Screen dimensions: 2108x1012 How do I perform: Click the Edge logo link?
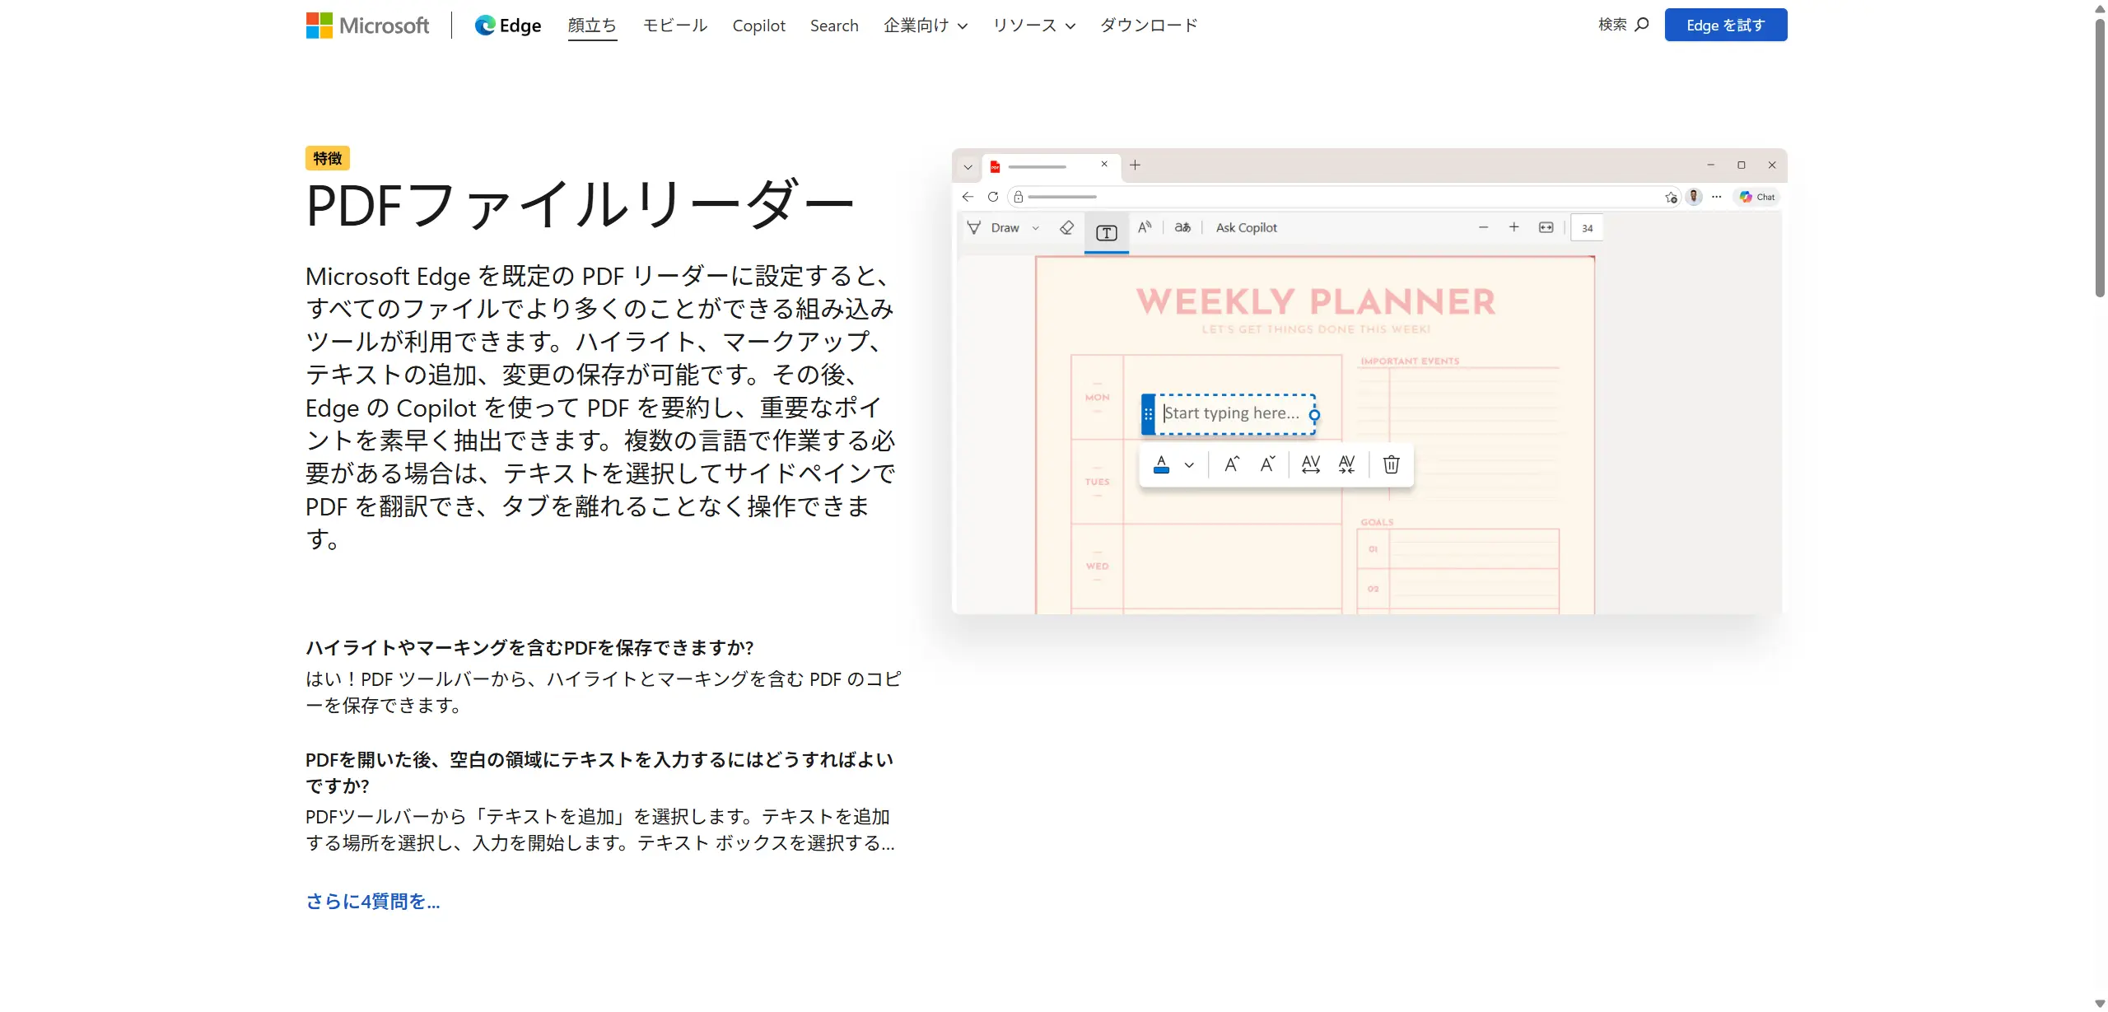tap(508, 26)
